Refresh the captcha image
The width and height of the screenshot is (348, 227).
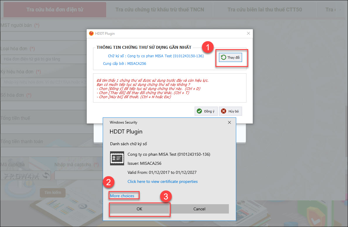46,176
